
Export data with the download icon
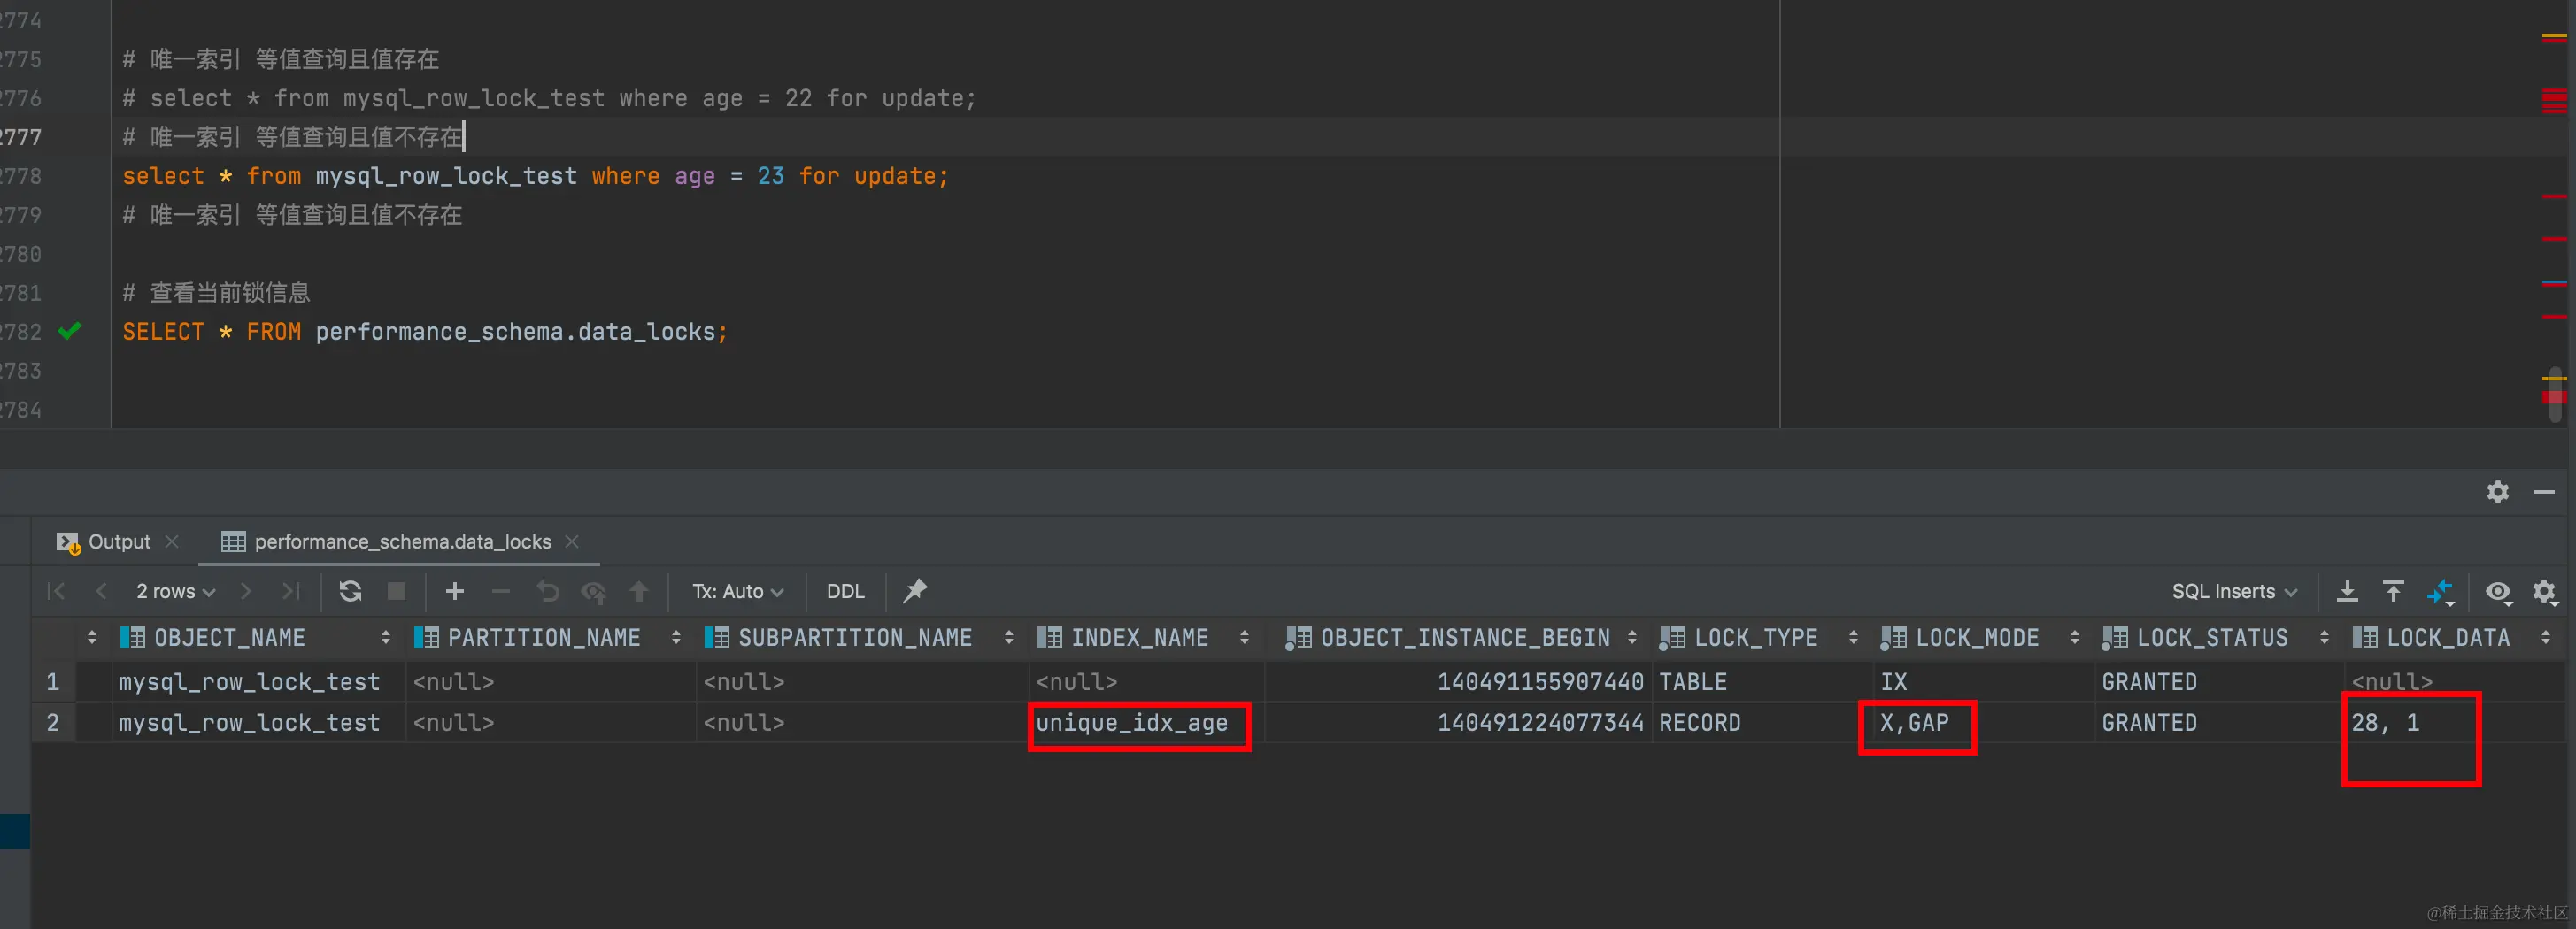click(x=2347, y=591)
